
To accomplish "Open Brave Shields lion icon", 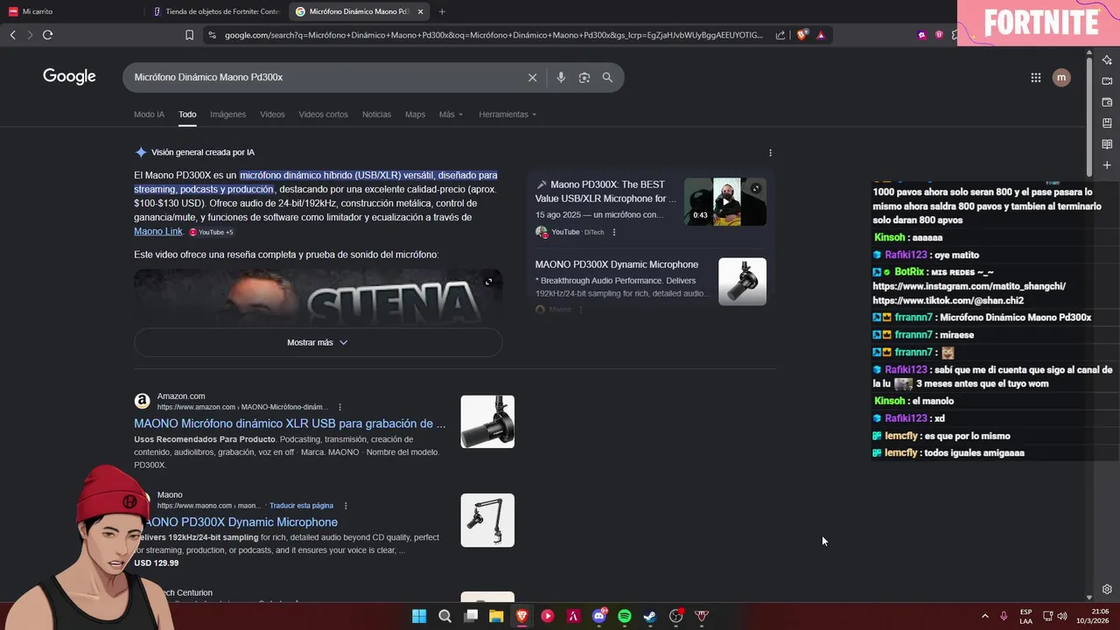I will tap(801, 35).
